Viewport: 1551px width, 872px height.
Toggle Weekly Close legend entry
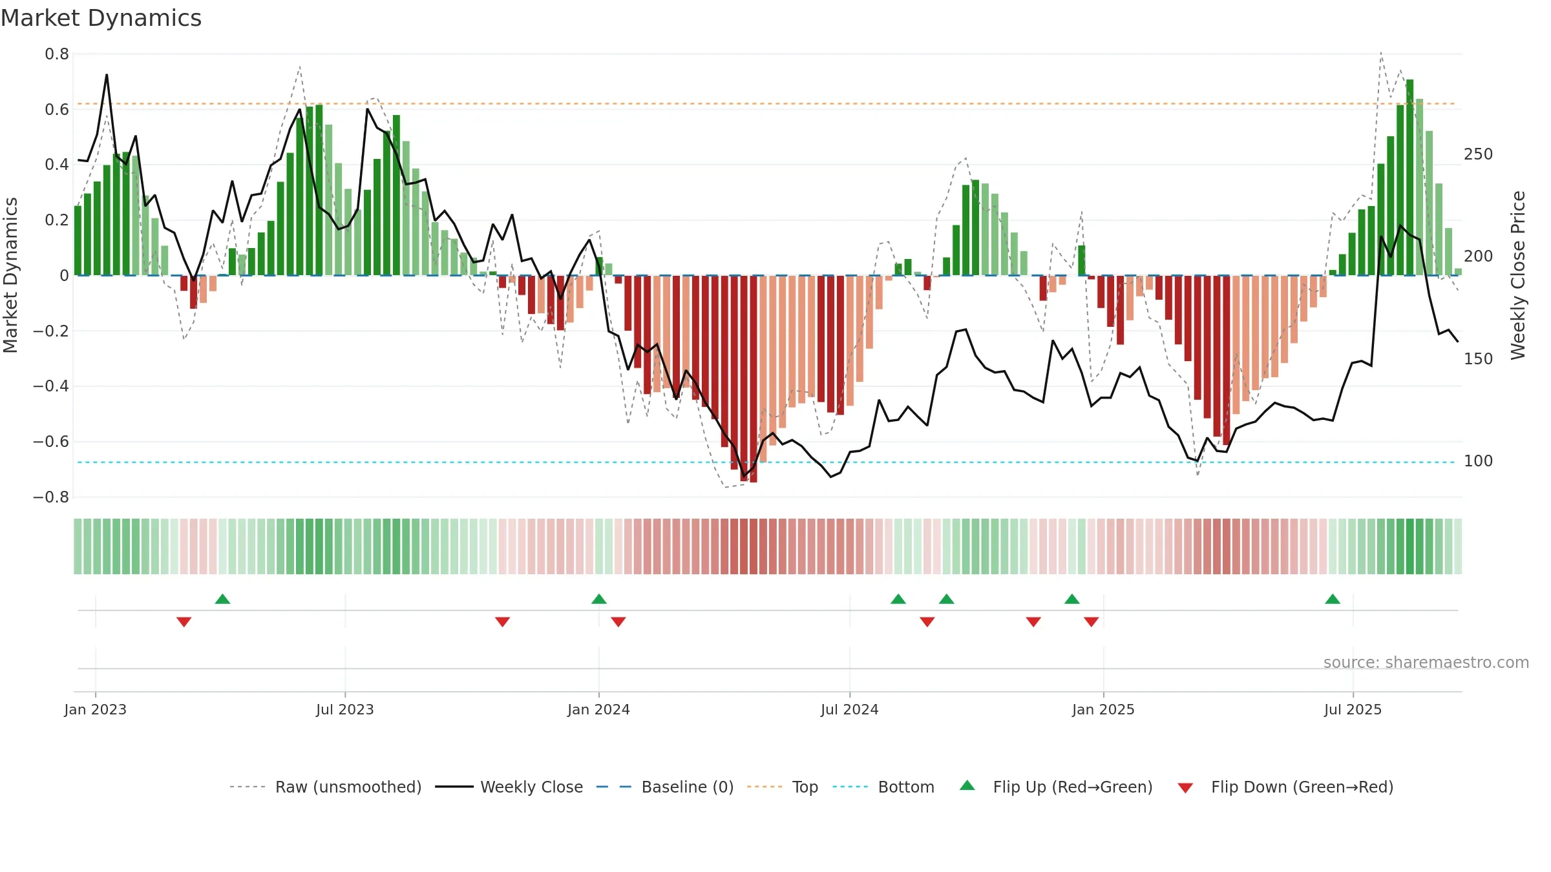509,787
